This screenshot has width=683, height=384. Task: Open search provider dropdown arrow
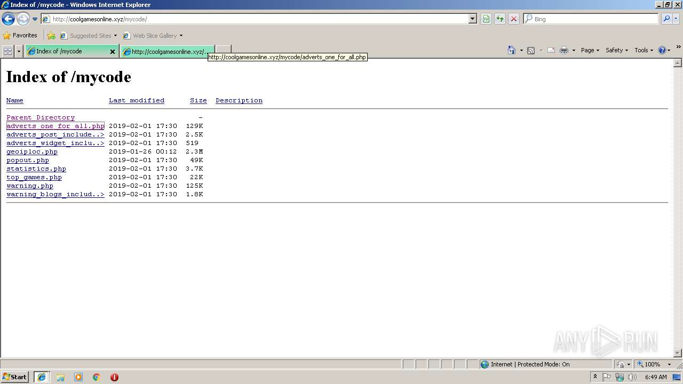click(x=676, y=19)
